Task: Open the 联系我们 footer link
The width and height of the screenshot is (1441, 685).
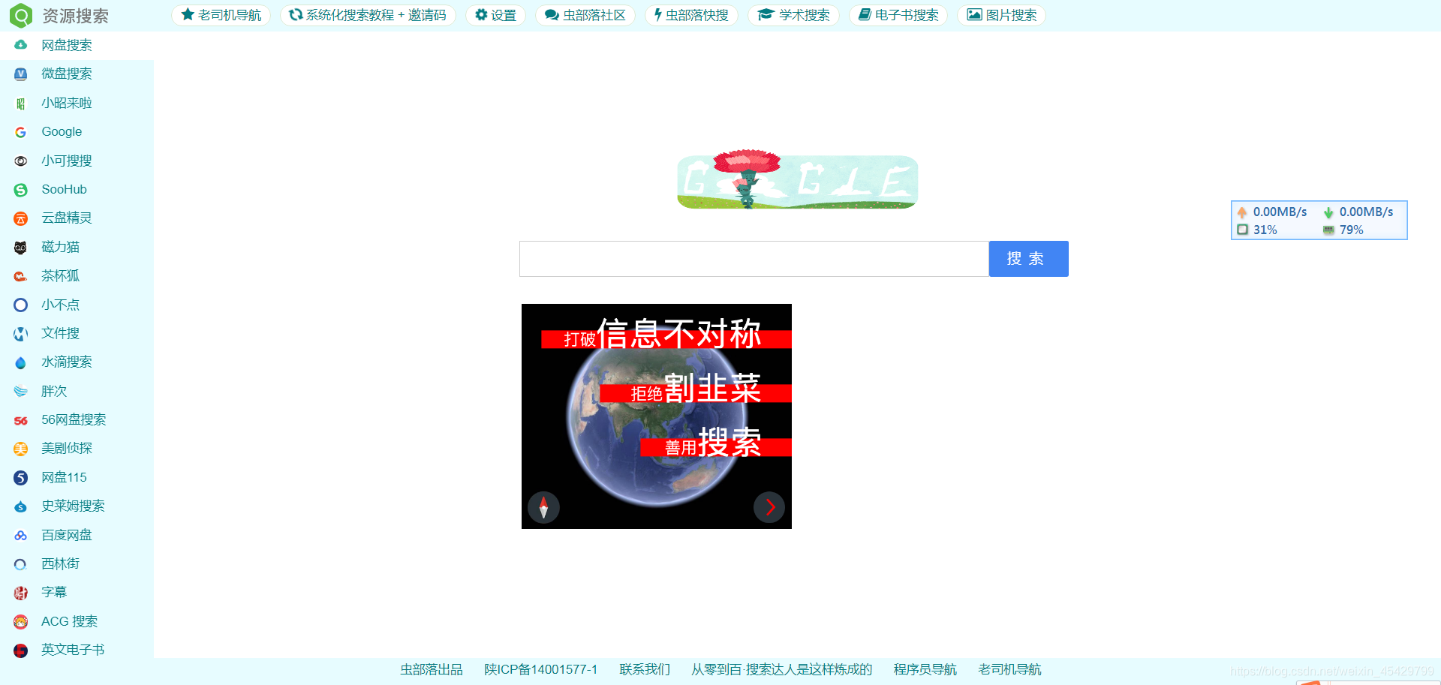Action: tap(645, 669)
